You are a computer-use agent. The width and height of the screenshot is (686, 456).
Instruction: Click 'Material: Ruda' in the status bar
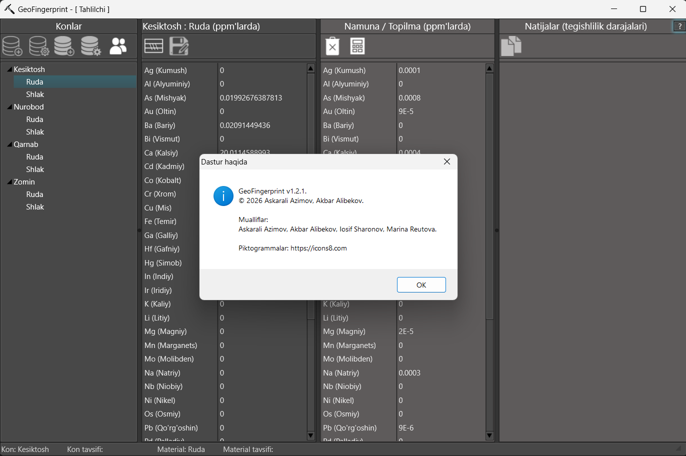click(x=181, y=449)
